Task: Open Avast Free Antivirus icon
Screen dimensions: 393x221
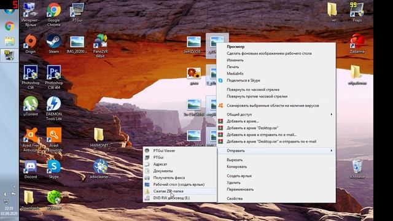Action: click(x=31, y=139)
